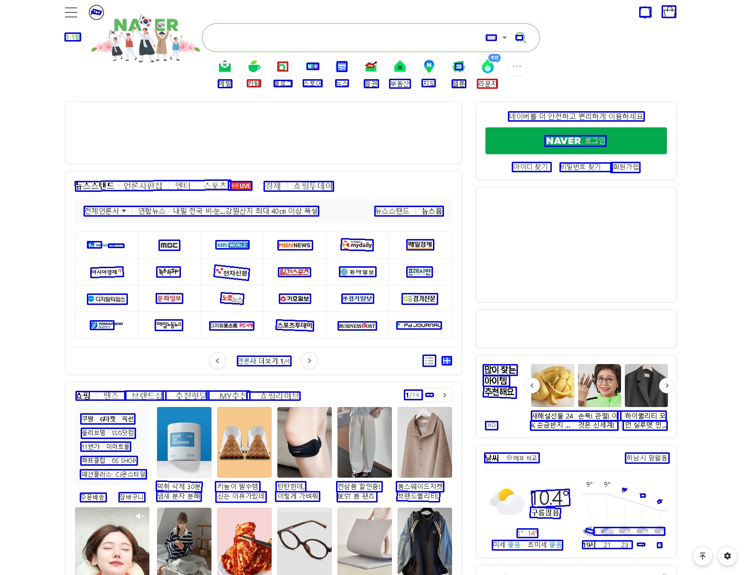Open the 라운지 shortcut icon

pyautogui.click(x=487, y=66)
